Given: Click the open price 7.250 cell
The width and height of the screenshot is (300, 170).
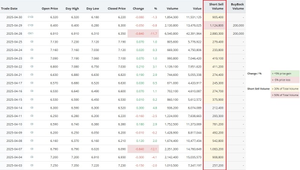Looking at the screenshot, I should pyautogui.click(x=54, y=165).
